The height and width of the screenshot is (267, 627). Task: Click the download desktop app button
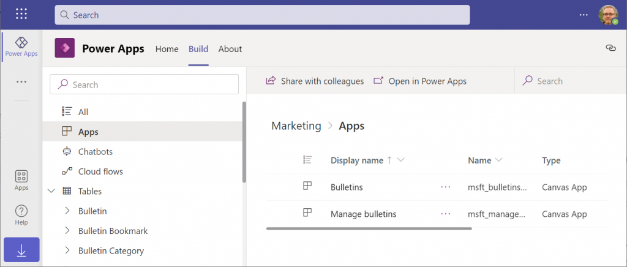(21, 250)
